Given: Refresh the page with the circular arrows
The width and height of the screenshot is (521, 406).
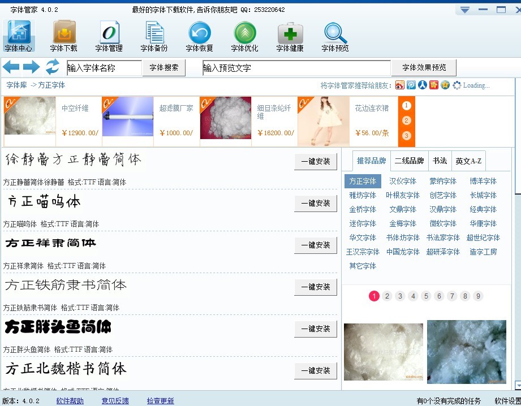Looking at the screenshot, I should [x=53, y=67].
